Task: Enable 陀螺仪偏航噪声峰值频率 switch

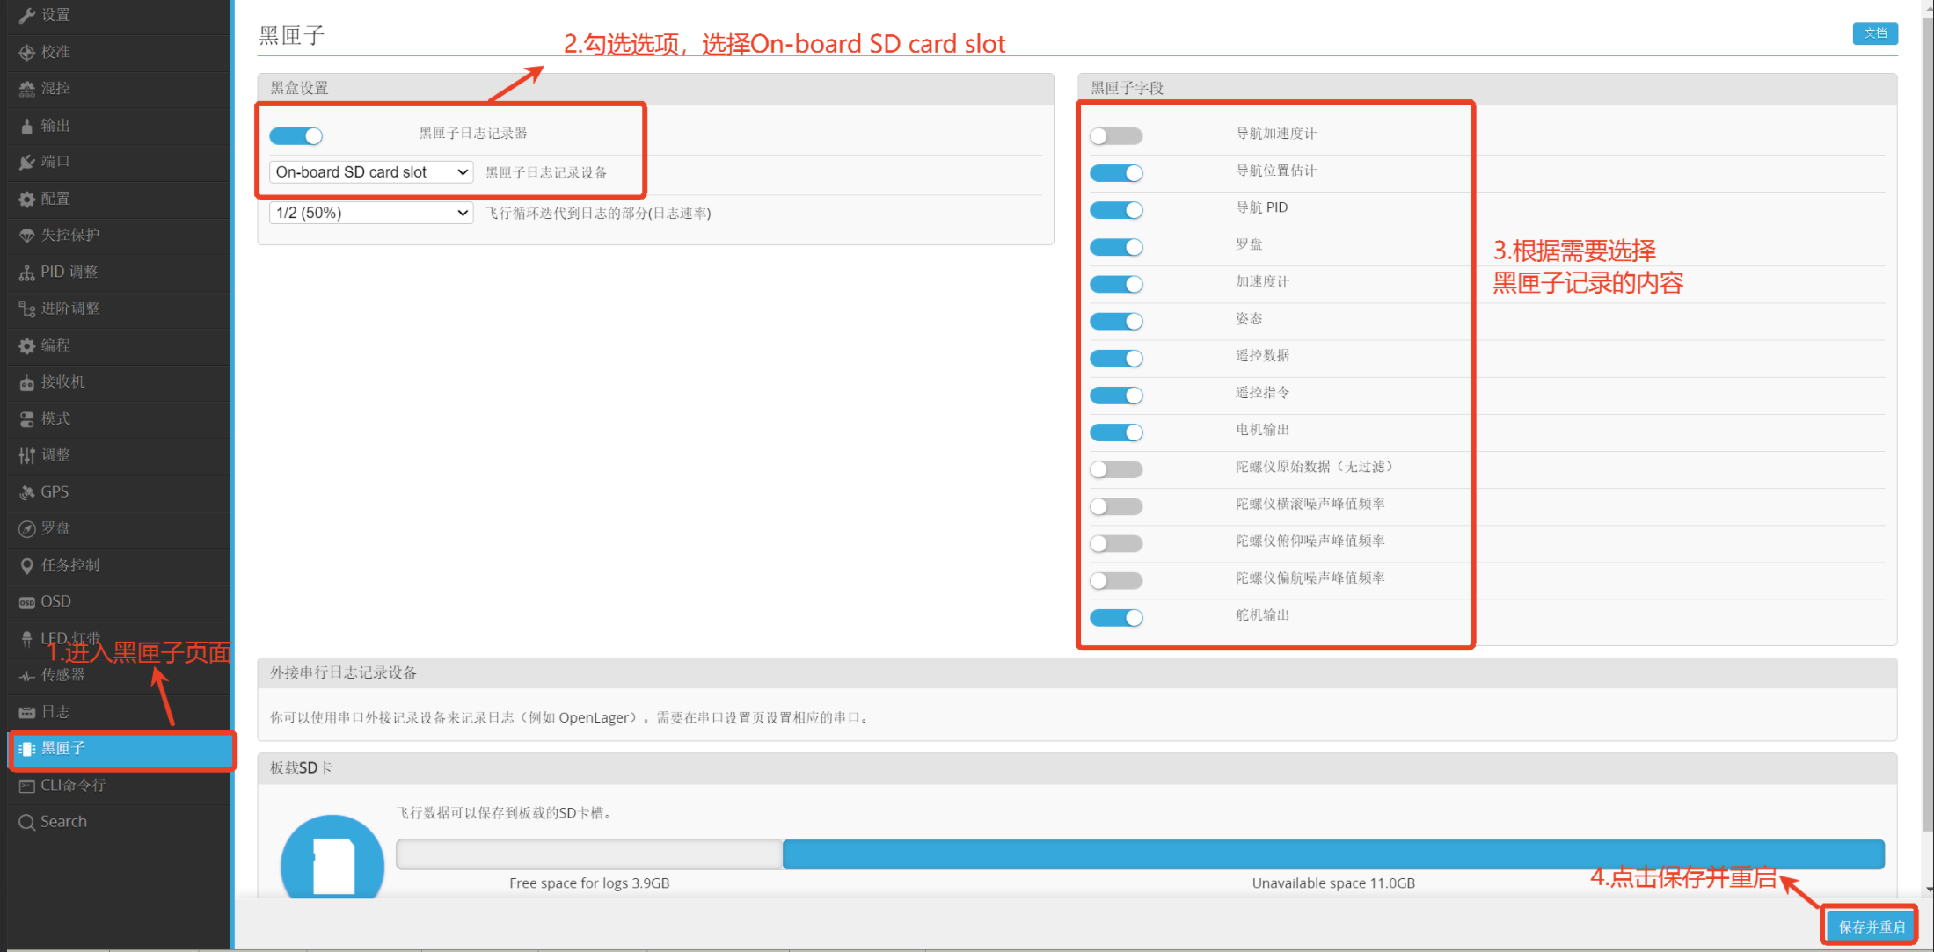Action: [1116, 580]
